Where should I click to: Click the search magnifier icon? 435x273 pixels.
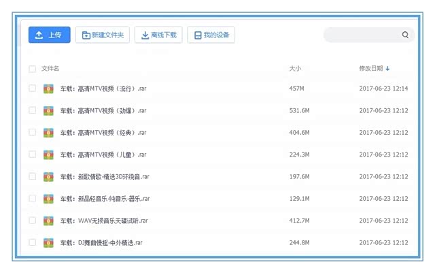[x=405, y=35]
